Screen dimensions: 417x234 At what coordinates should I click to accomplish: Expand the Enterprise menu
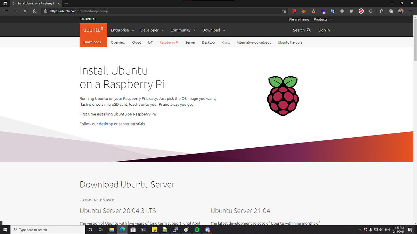[x=122, y=30]
